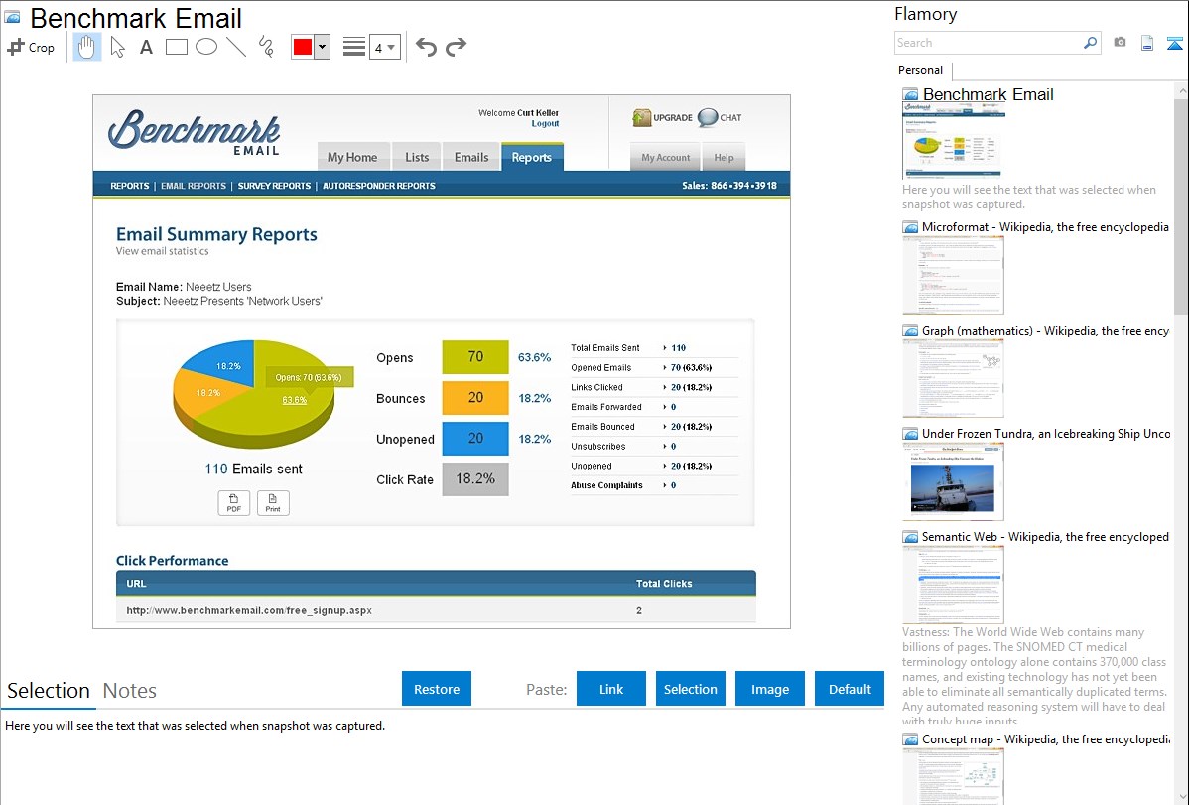
Task: Select the Benchmark Email snapshot thumbnail
Action: (x=954, y=142)
